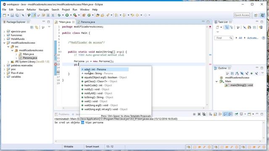The width and height of the screenshot is (269, 151).
Task: Click the Save icon in toolbar
Action: pyautogui.click(x=12, y=15)
